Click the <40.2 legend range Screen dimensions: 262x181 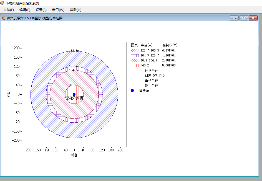click(x=145, y=65)
